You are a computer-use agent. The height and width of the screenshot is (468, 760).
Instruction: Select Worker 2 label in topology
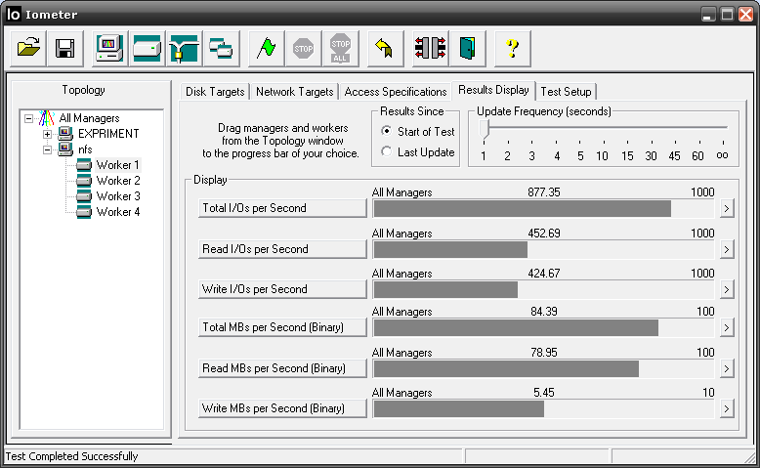coord(118,181)
